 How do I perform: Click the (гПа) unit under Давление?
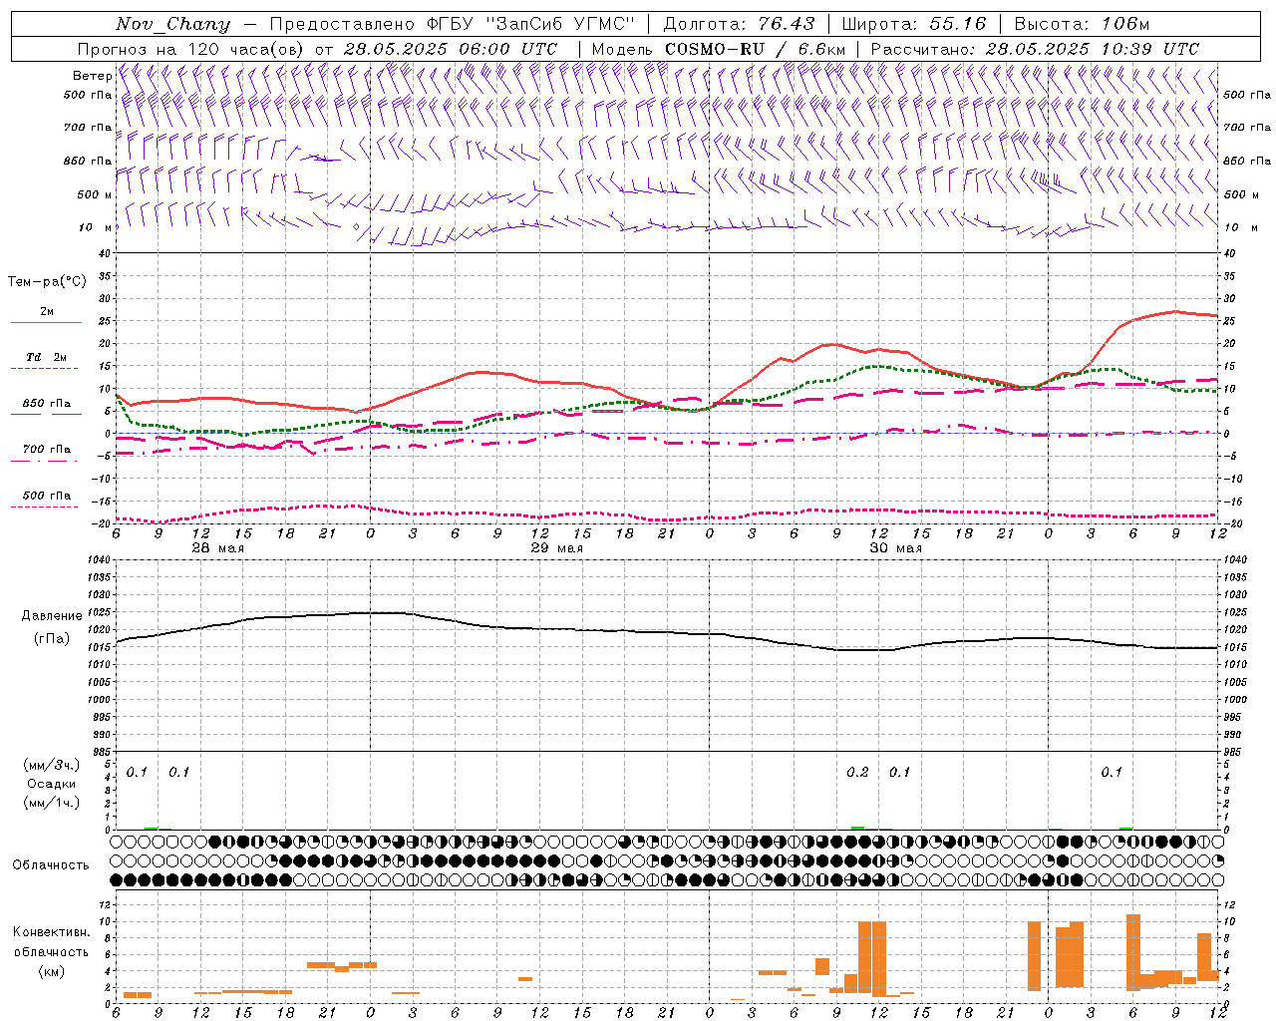click(x=52, y=638)
